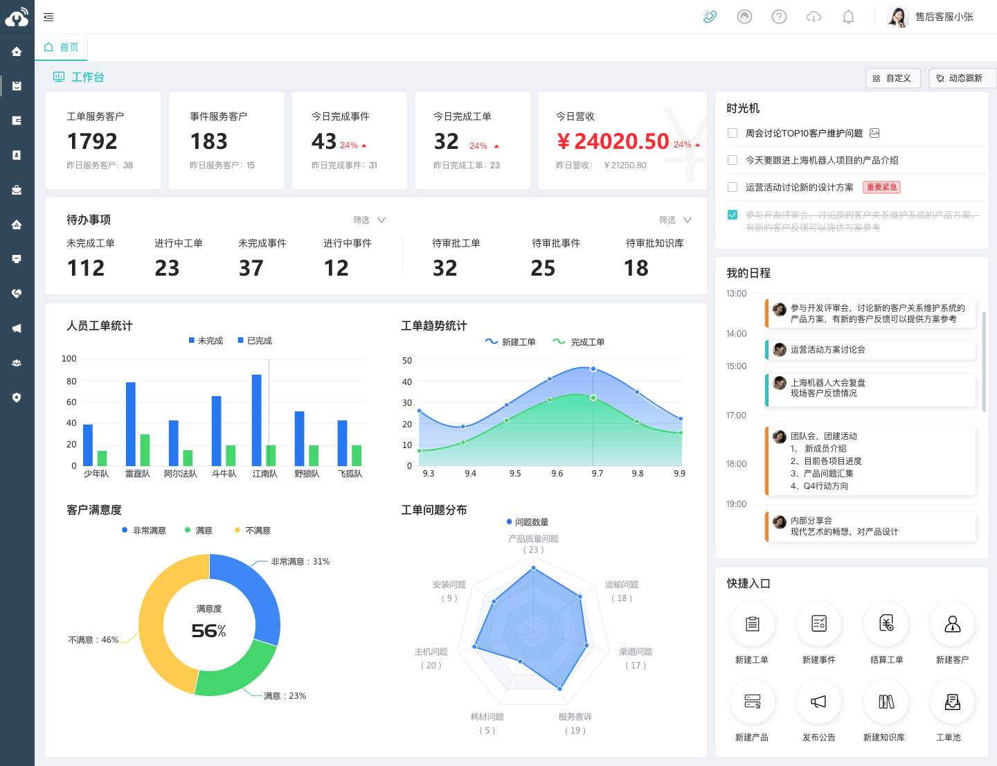Check the 周会讨论TOP10客户维护问题 checkbox

[x=732, y=133]
